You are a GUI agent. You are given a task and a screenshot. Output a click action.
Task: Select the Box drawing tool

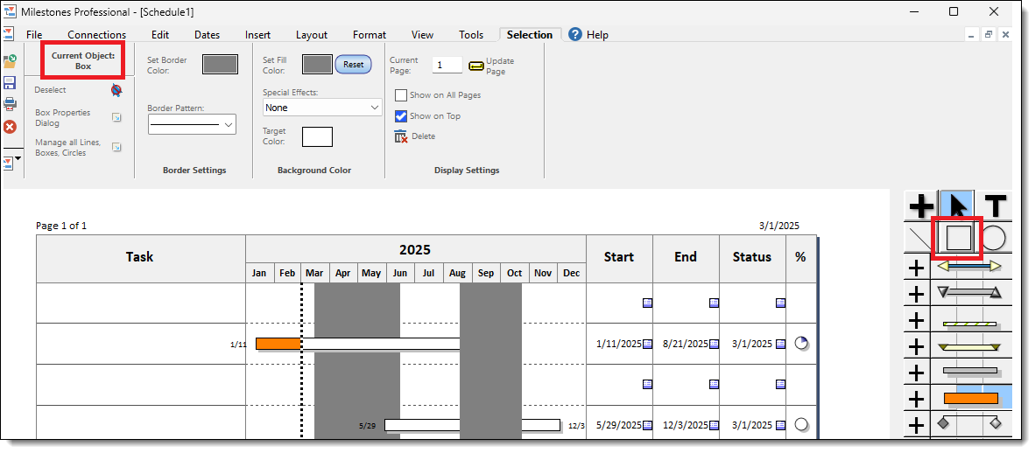click(x=958, y=237)
